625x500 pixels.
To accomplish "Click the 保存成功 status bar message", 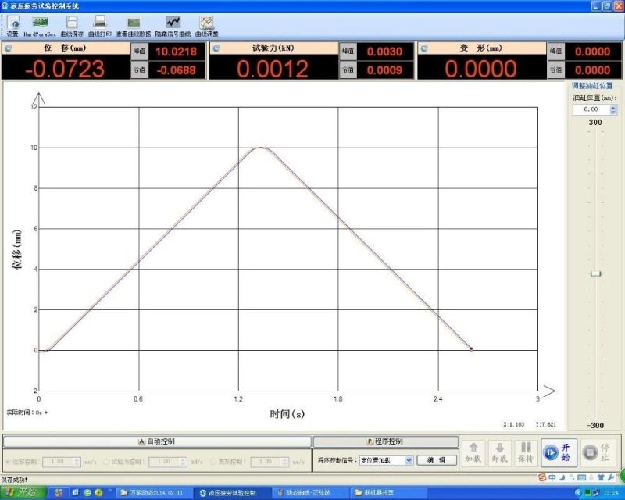I will [x=14, y=479].
